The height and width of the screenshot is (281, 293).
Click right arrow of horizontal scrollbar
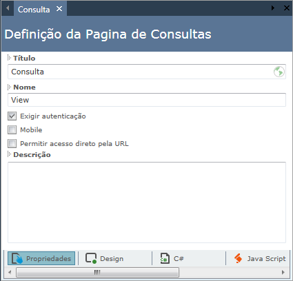(283, 273)
